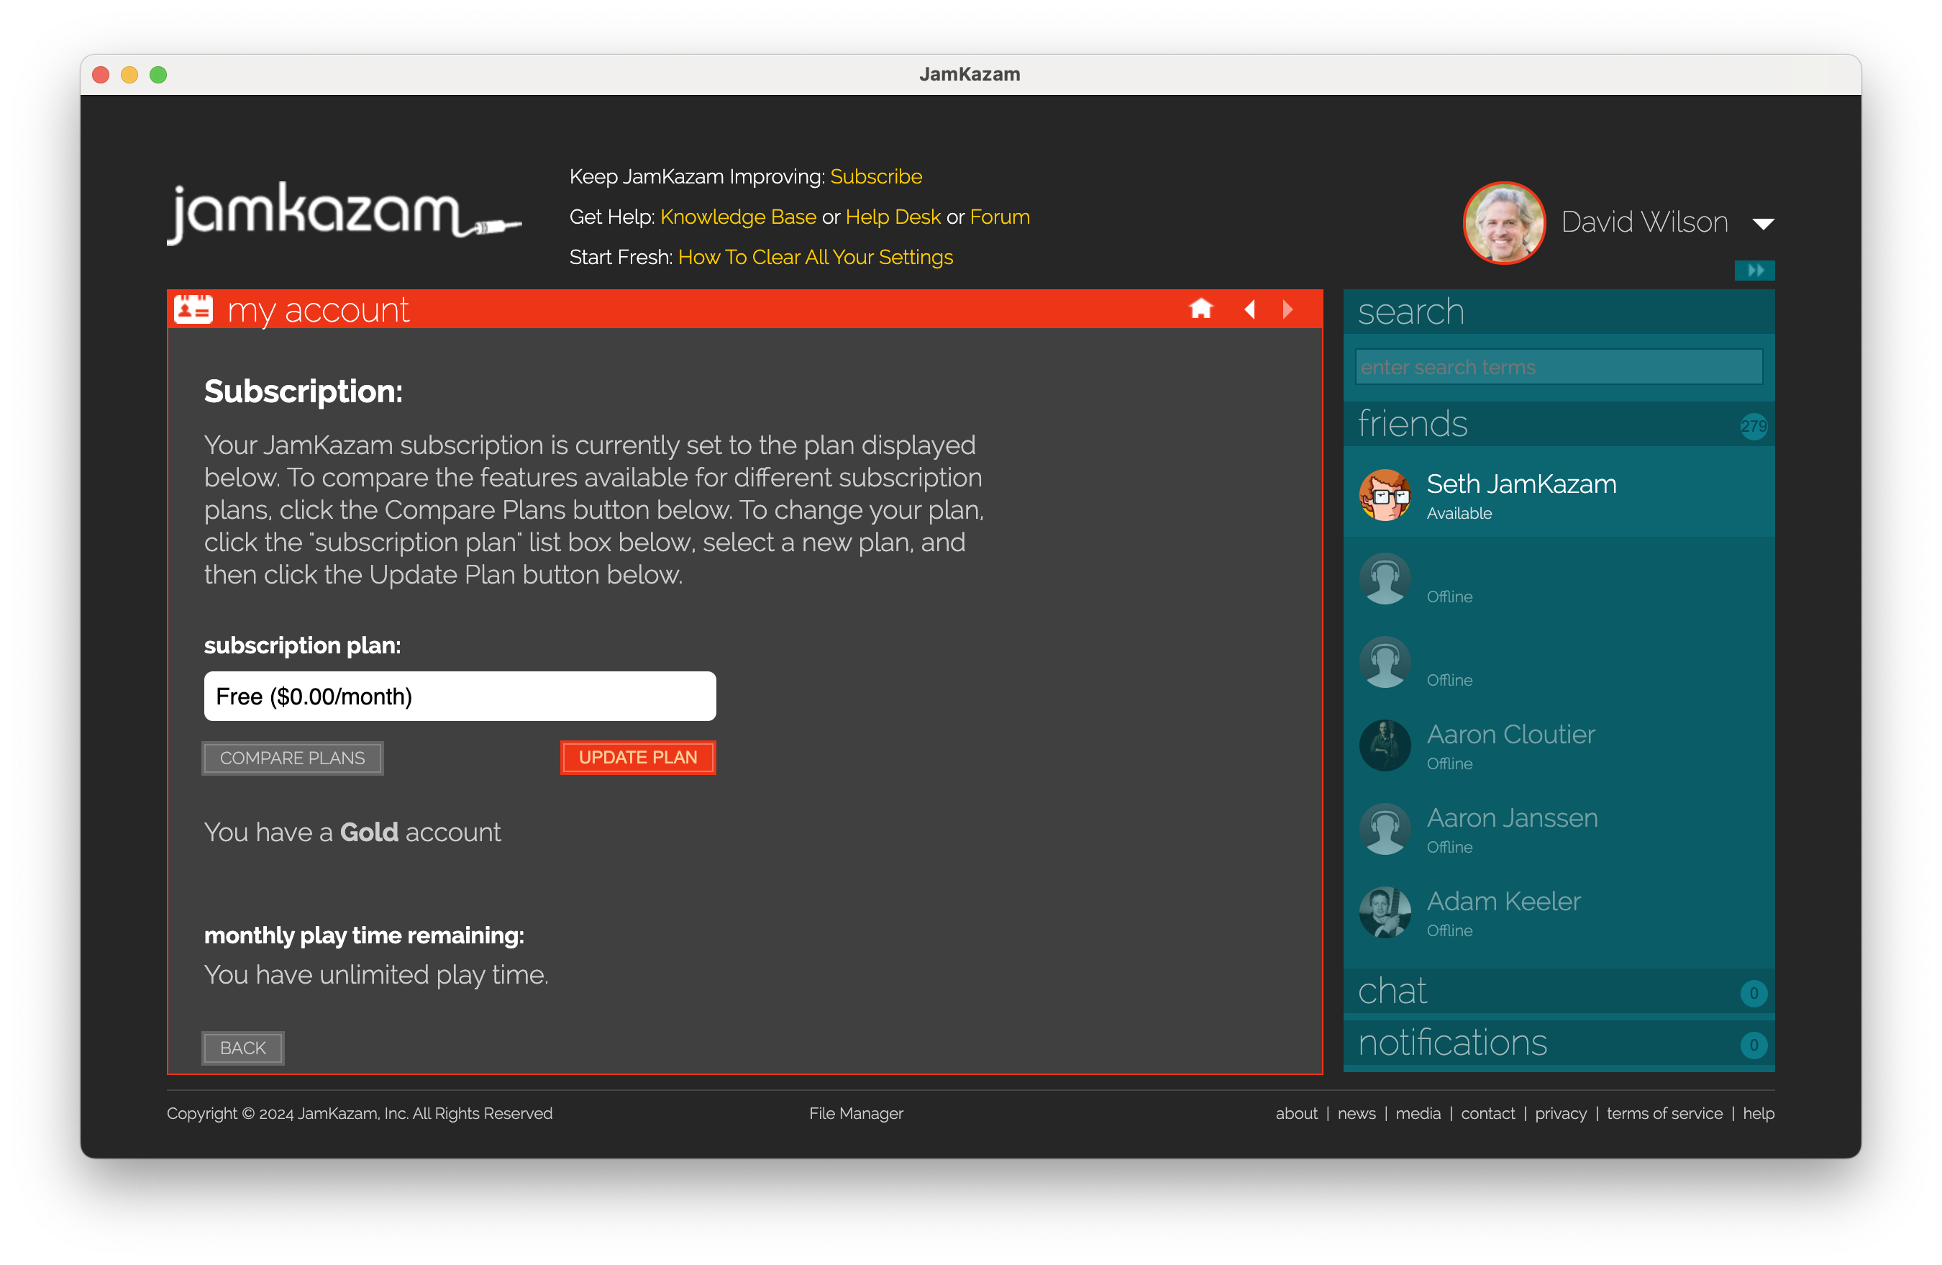Open the David Wilson user menu arrow

click(1762, 224)
